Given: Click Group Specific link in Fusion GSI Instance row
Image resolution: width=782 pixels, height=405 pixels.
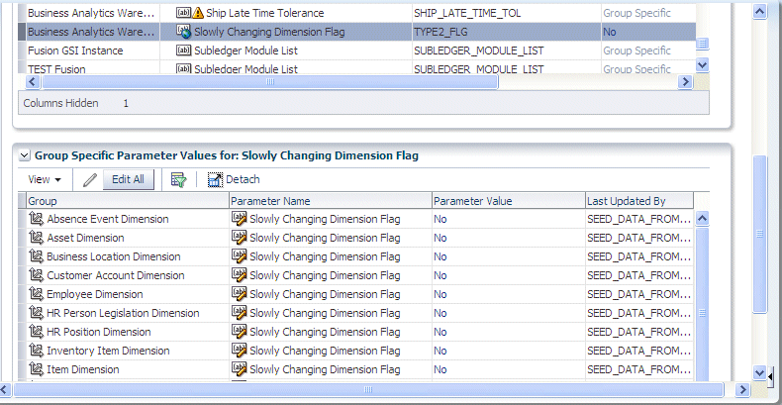Looking at the screenshot, I should [636, 51].
